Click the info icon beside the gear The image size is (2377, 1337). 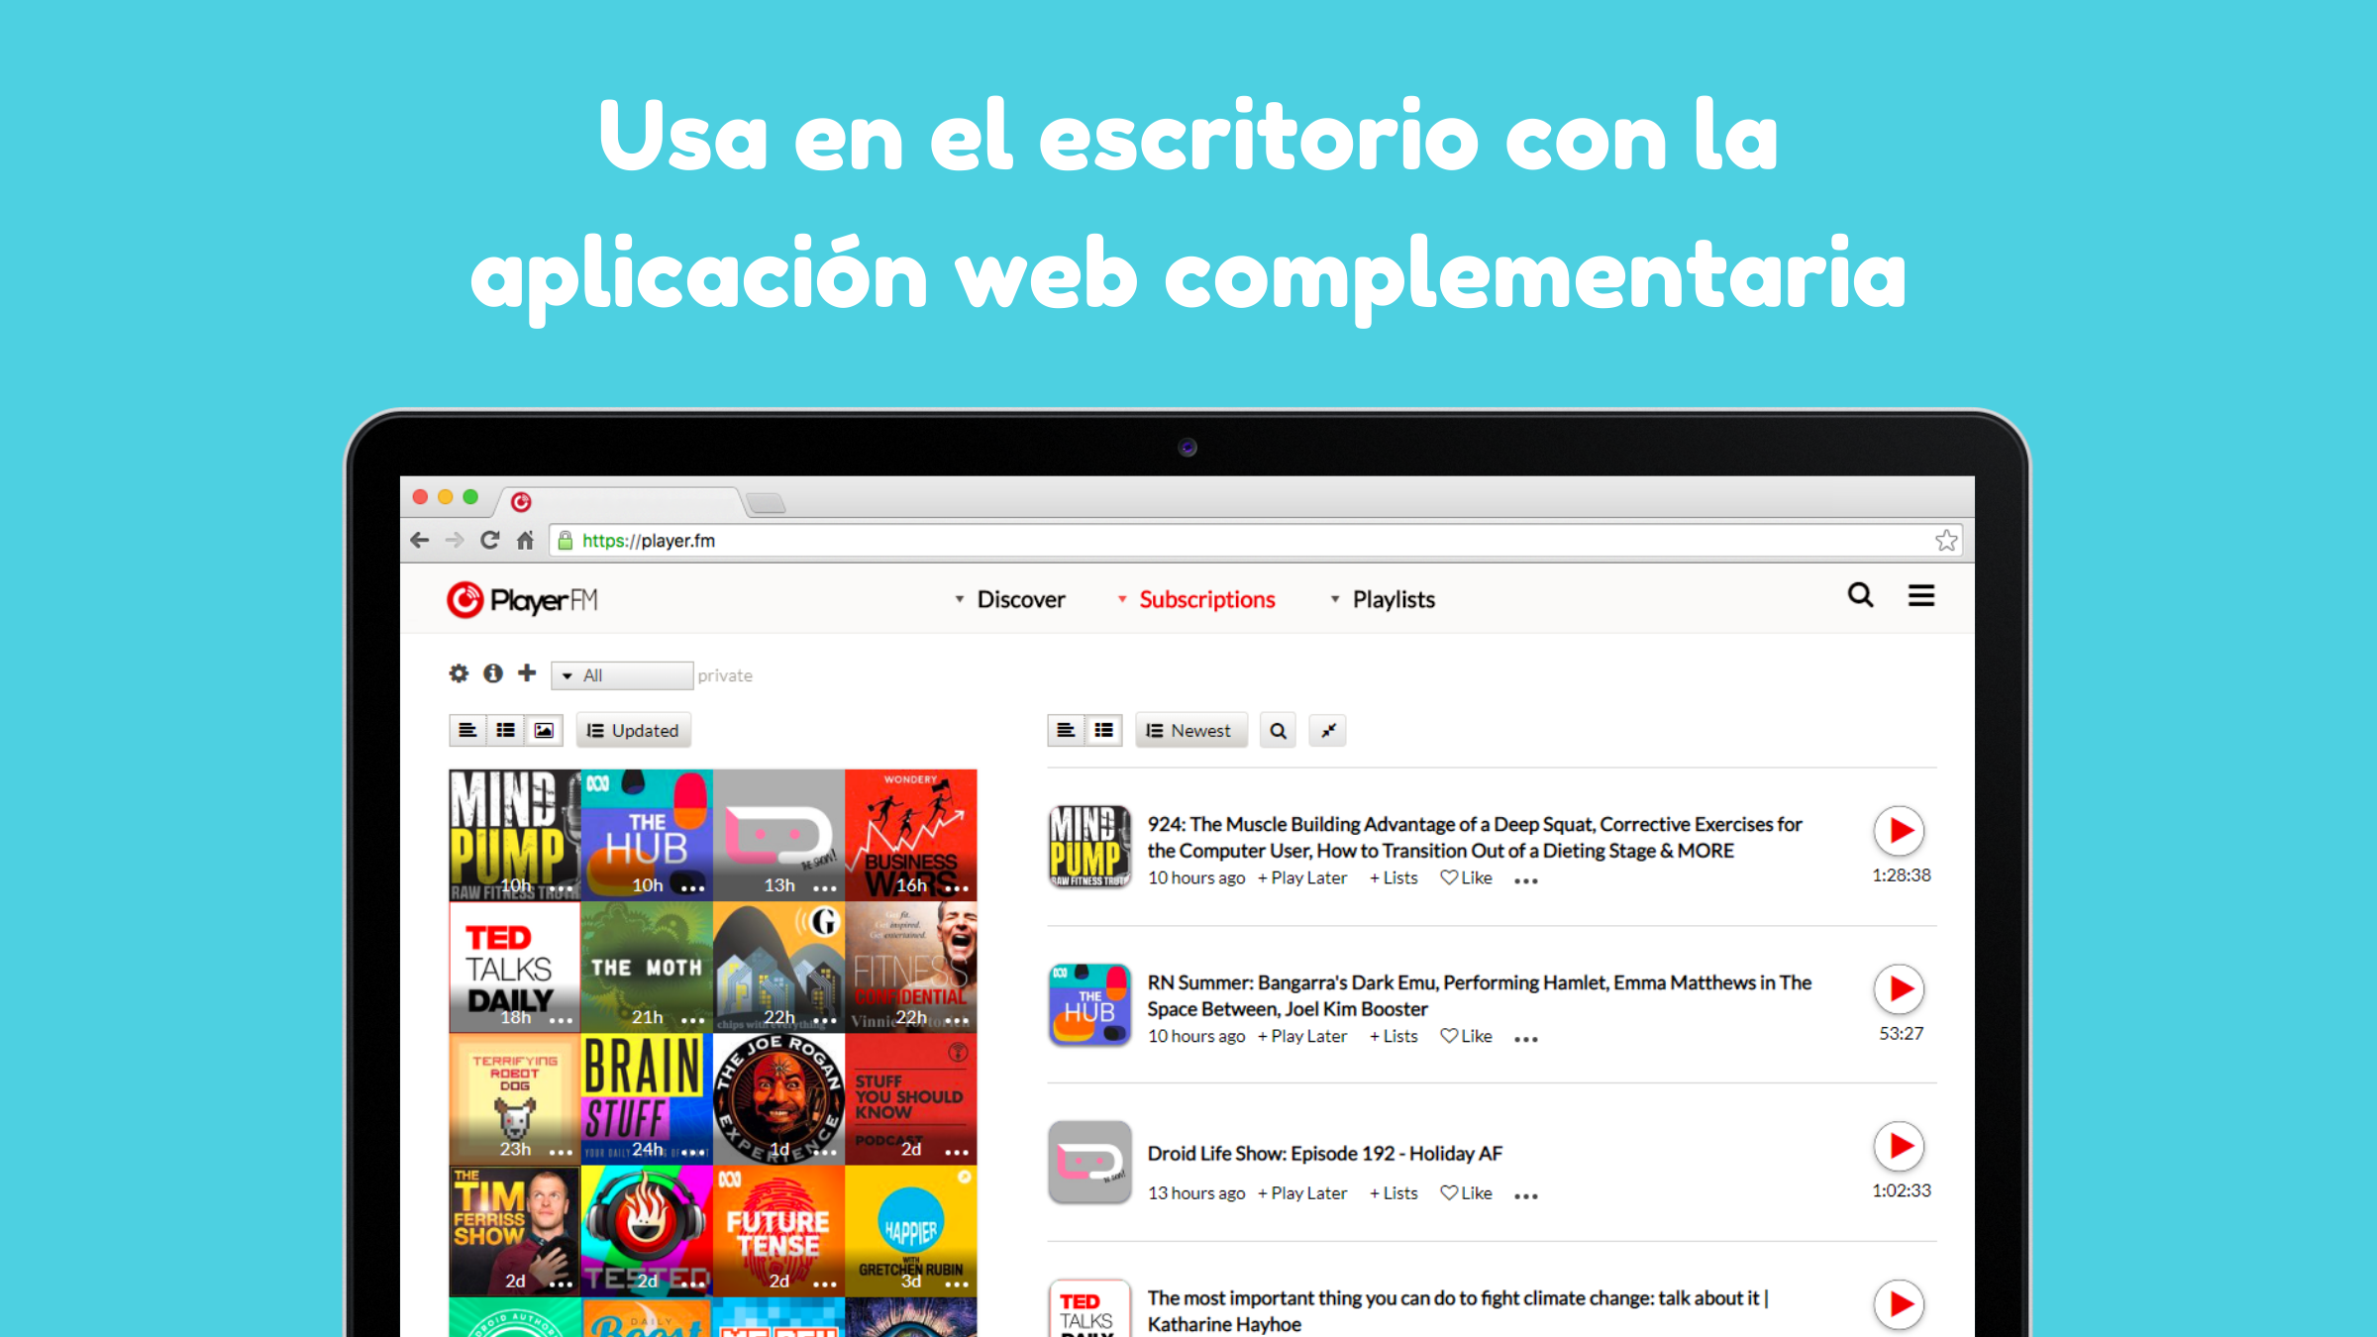(x=492, y=673)
